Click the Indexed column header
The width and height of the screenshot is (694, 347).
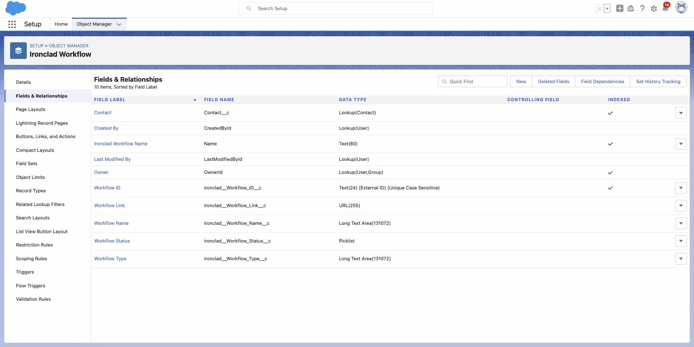[x=619, y=100]
